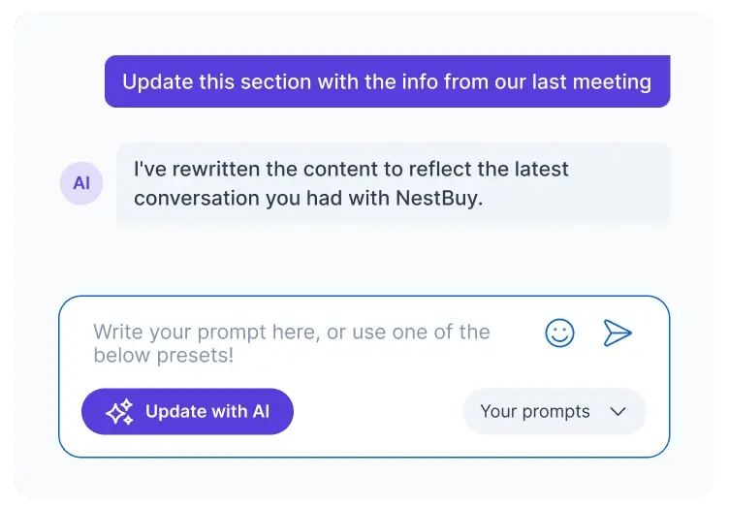
Task: Select the AI reply message bubble
Action: tap(393, 183)
